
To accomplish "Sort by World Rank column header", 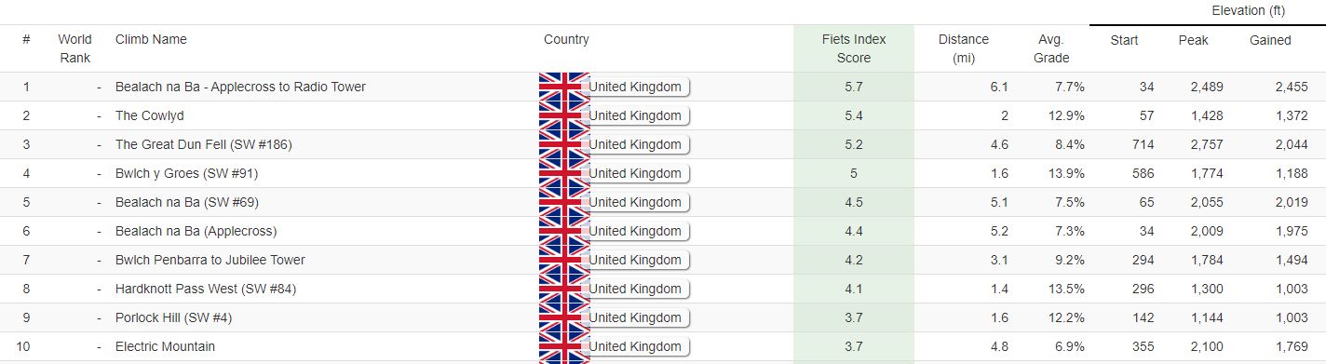I will (74, 48).
